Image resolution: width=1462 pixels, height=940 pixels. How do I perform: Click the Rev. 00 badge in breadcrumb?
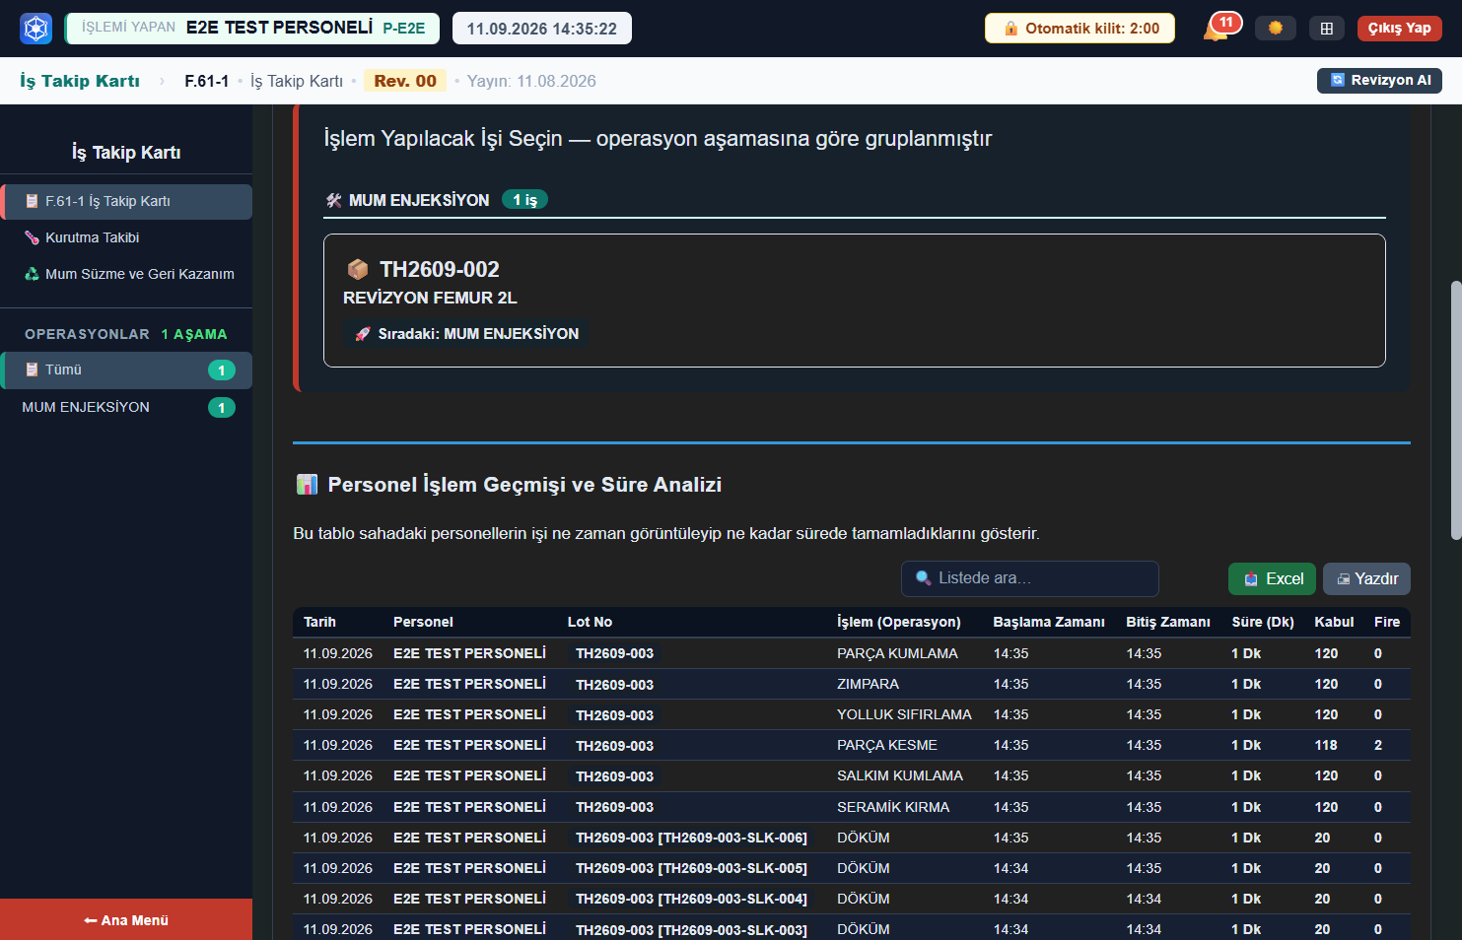pyautogui.click(x=405, y=81)
